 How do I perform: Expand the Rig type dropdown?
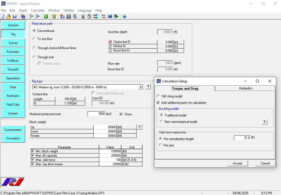(140, 87)
